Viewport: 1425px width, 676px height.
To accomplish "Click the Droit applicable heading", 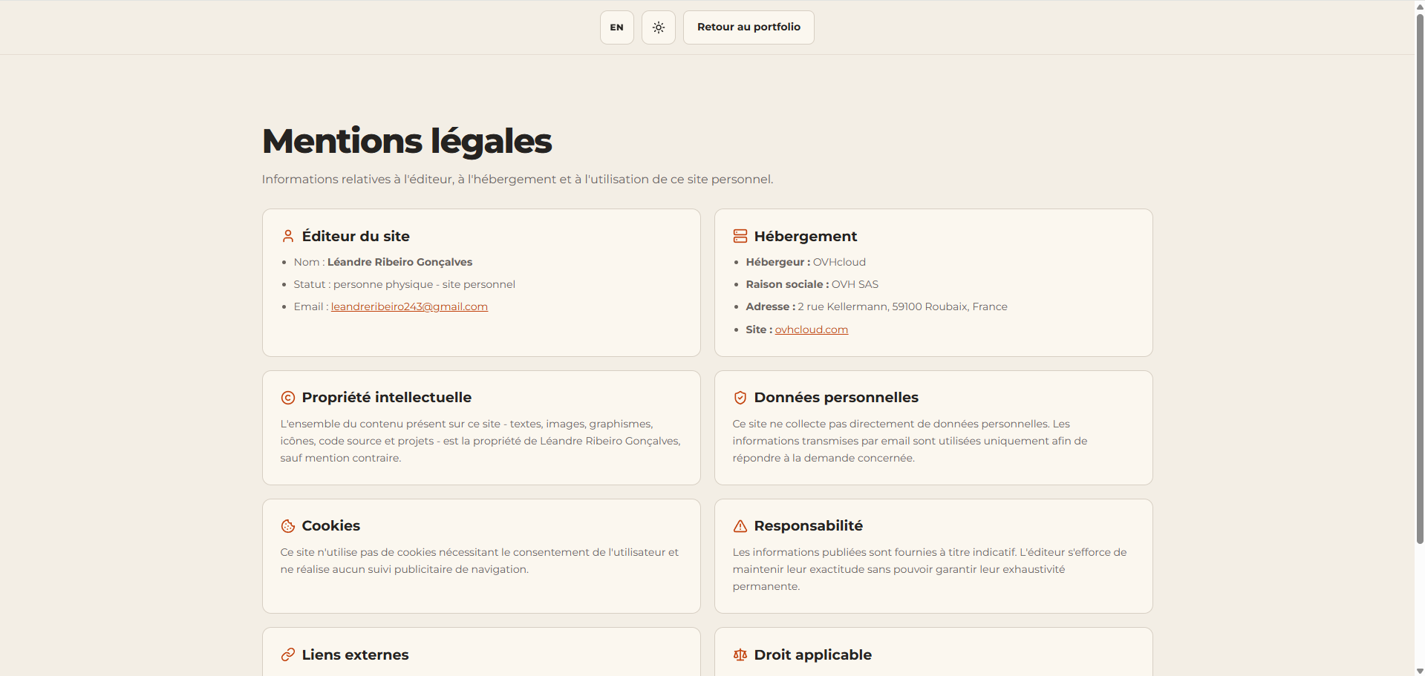I will [813, 654].
